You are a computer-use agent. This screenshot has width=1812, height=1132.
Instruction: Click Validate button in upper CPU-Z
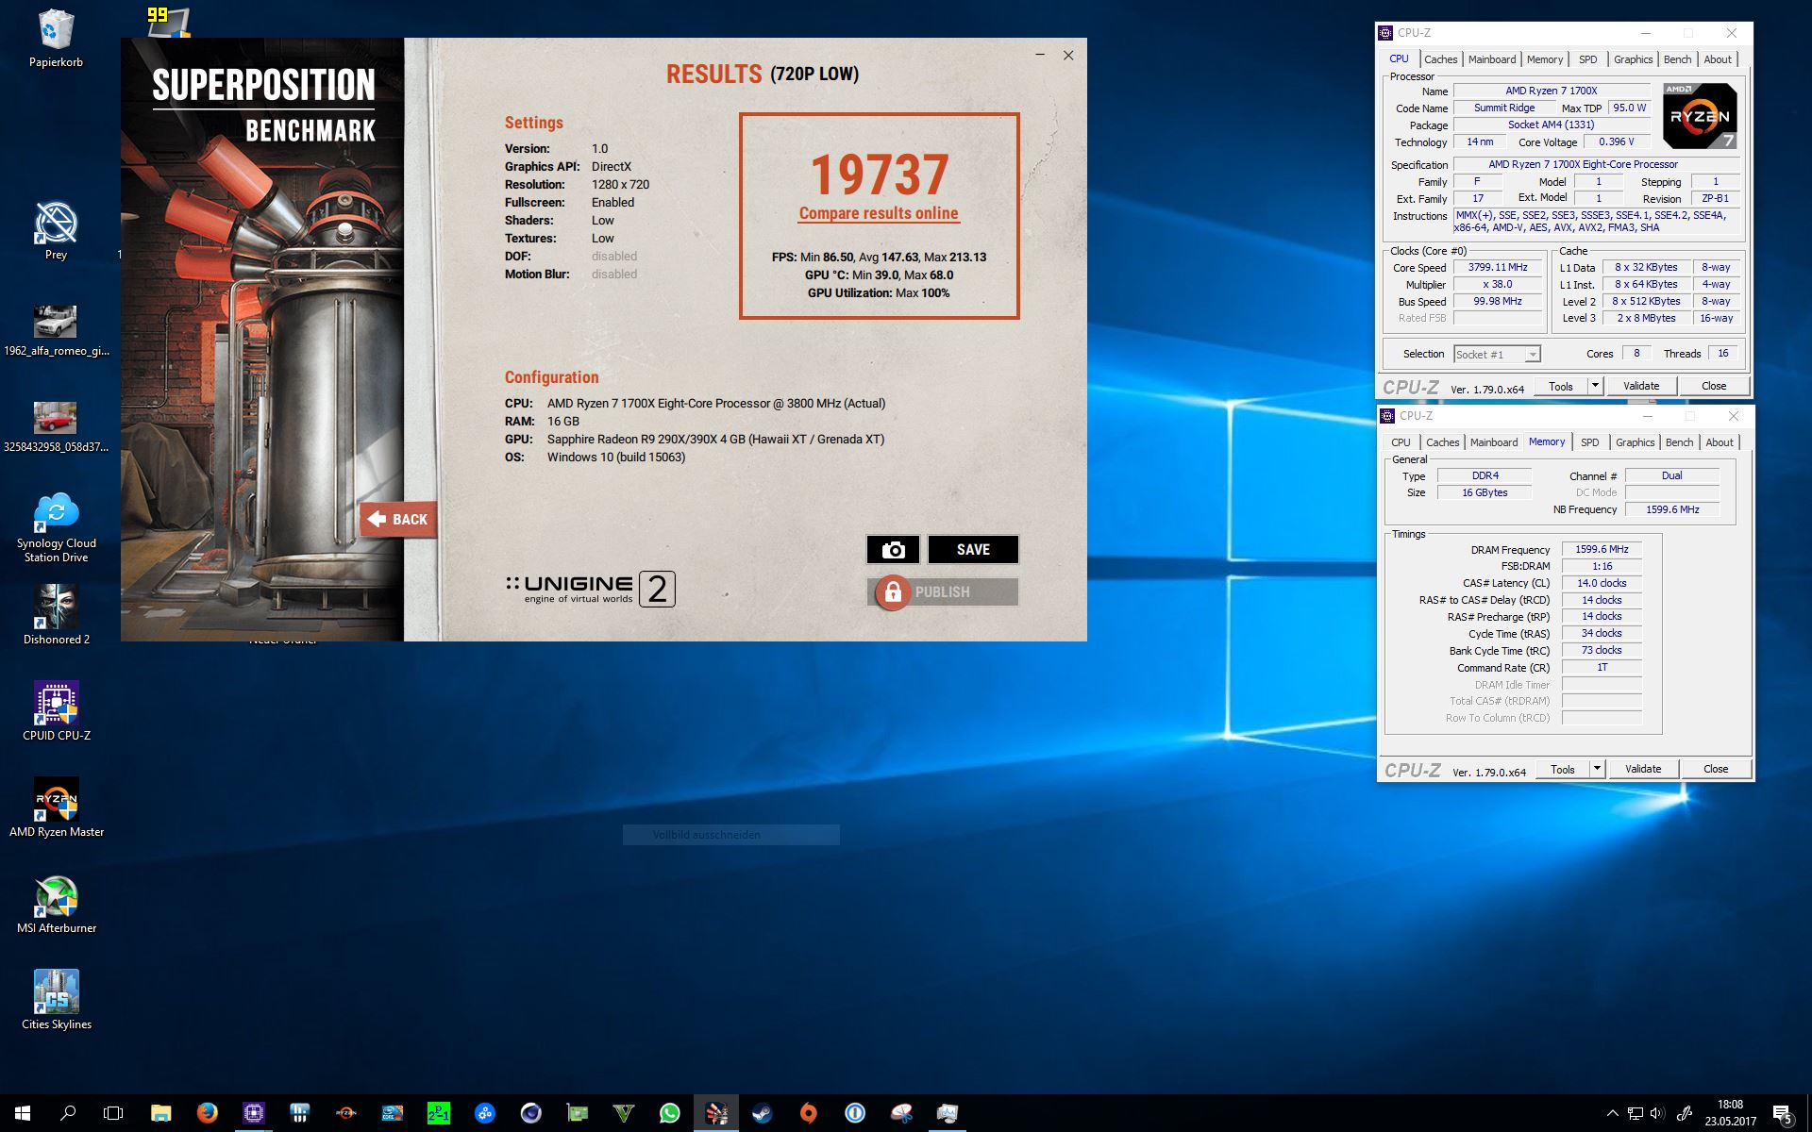[x=1641, y=386]
